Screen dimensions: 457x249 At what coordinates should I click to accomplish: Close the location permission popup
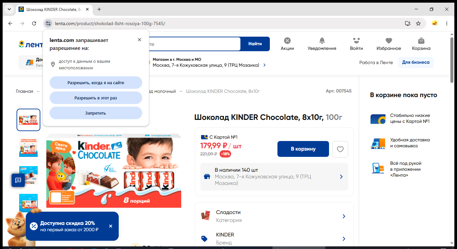point(140,40)
